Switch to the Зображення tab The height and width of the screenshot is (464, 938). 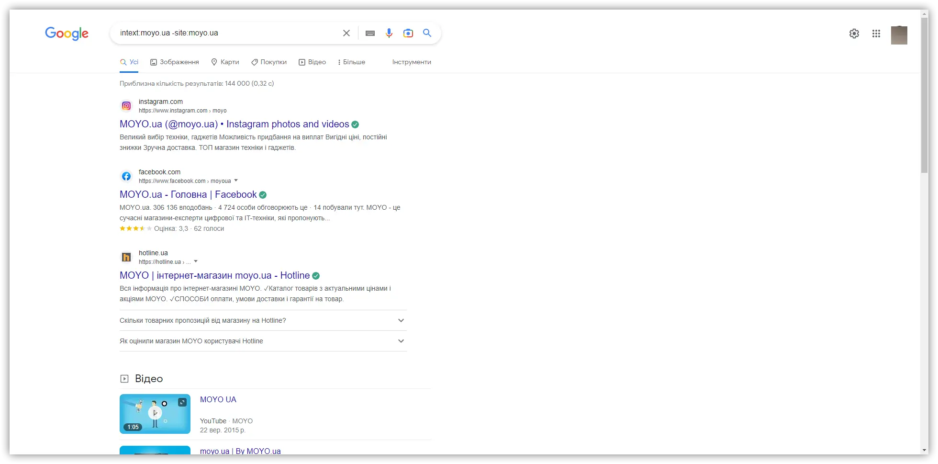[175, 62]
